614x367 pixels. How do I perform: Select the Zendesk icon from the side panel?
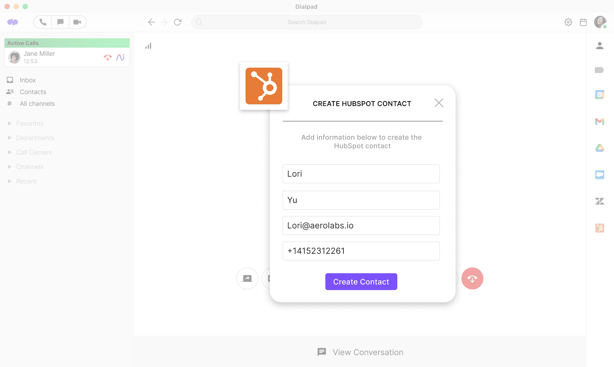tap(600, 201)
